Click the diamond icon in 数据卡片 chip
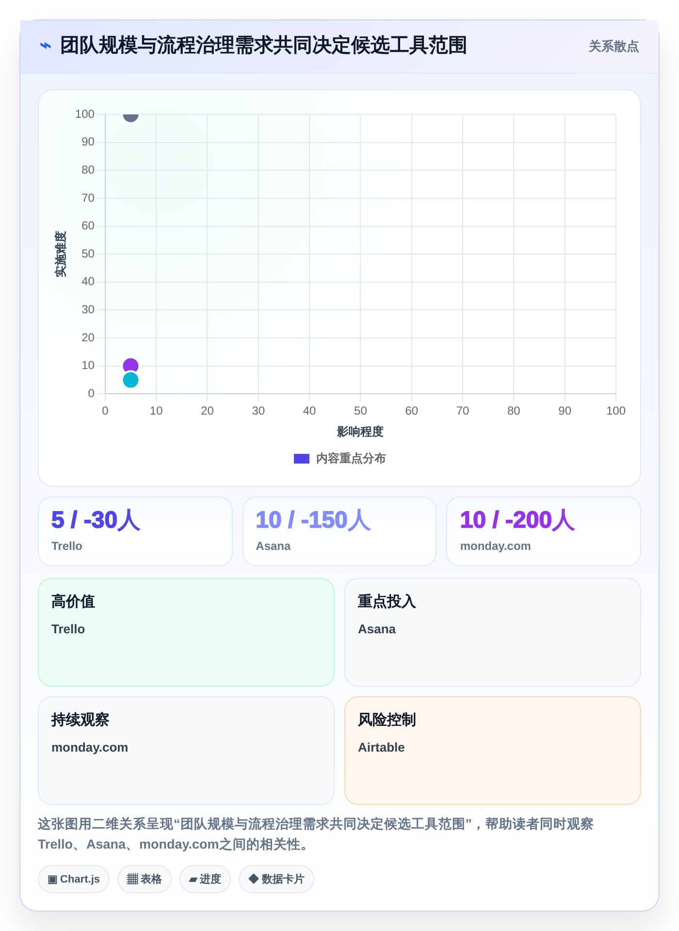 pos(253,879)
